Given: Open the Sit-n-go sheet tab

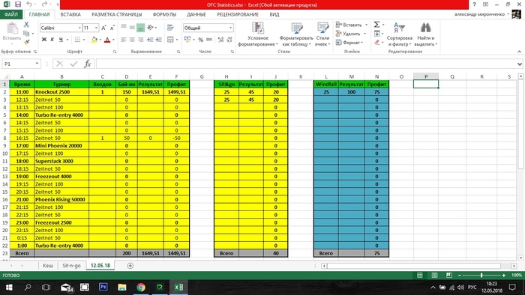Looking at the screenshot, I should click(71, 266).
